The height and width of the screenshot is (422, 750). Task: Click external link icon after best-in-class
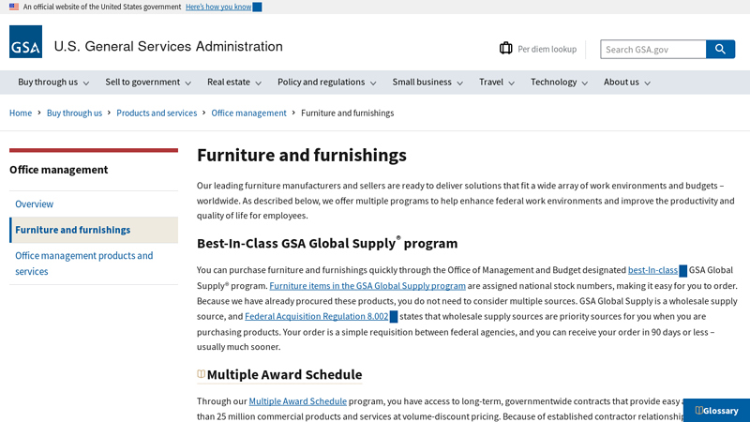(x=683, y=271)
